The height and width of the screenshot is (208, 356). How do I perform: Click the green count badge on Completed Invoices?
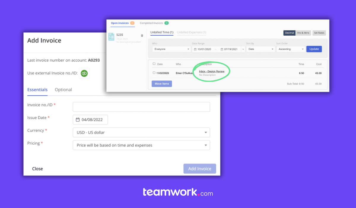point(166,23)
